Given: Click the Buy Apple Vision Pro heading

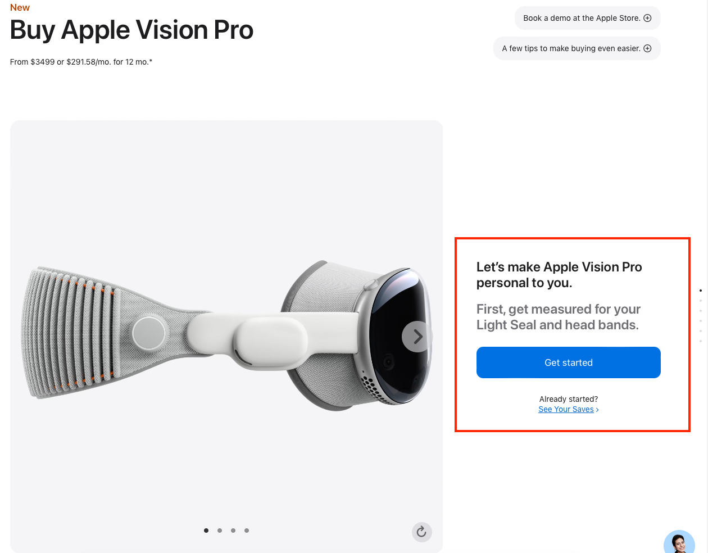Looking at the screenshot, I should (x=131, y=30).
